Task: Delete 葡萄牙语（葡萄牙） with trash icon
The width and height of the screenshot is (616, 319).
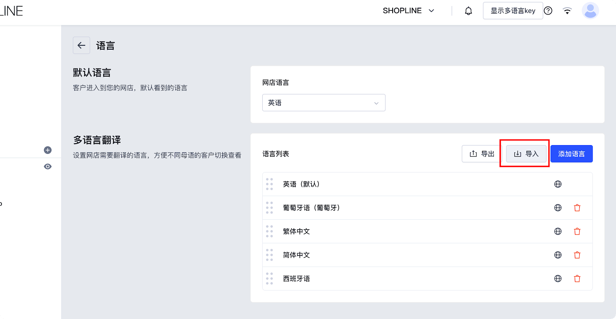Action: 577,208
